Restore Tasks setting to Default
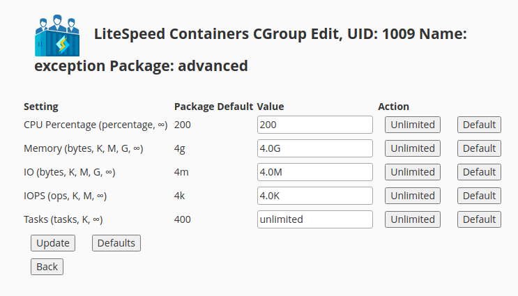Image resolution: width=518 pixels, height=296 pixels. [479, 219]
